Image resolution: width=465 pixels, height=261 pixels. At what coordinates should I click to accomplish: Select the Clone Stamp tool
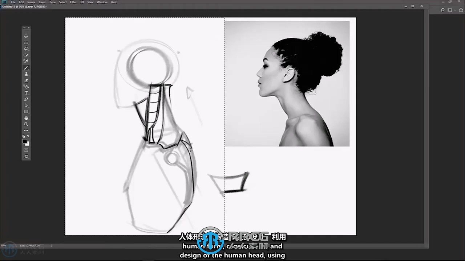(26, 74)
